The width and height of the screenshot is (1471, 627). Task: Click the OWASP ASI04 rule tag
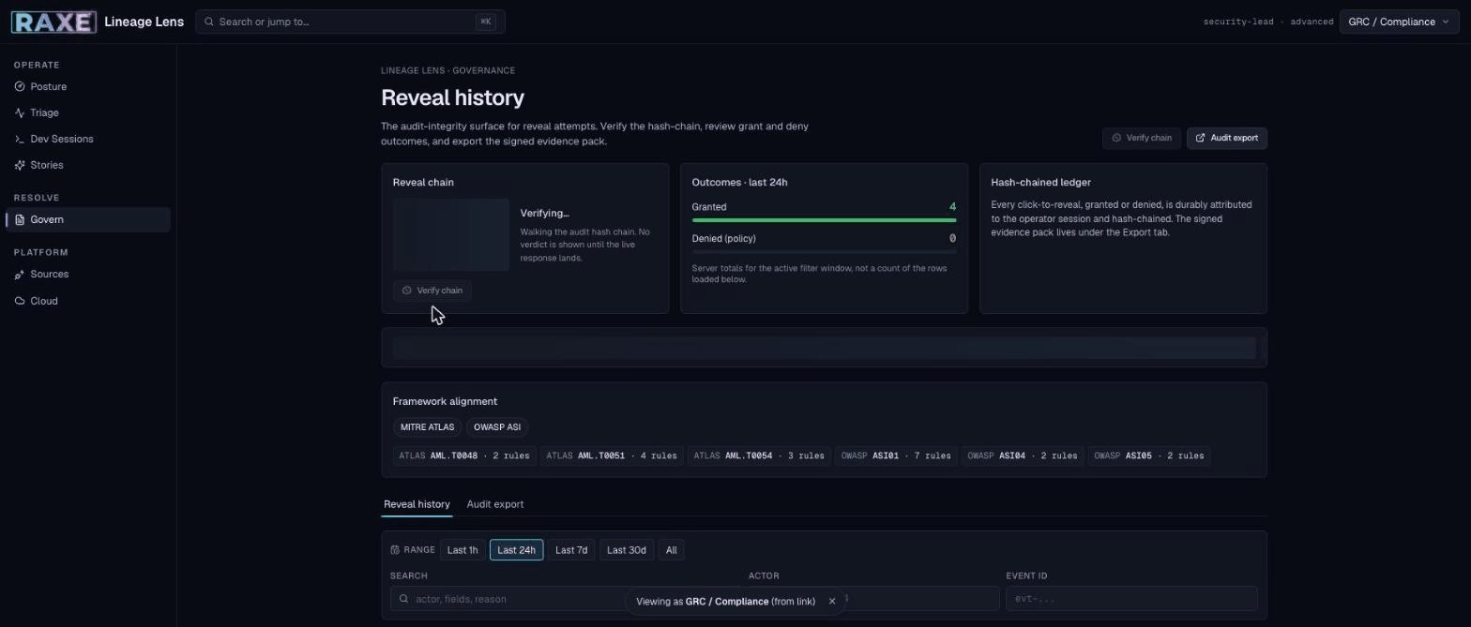1023,456
